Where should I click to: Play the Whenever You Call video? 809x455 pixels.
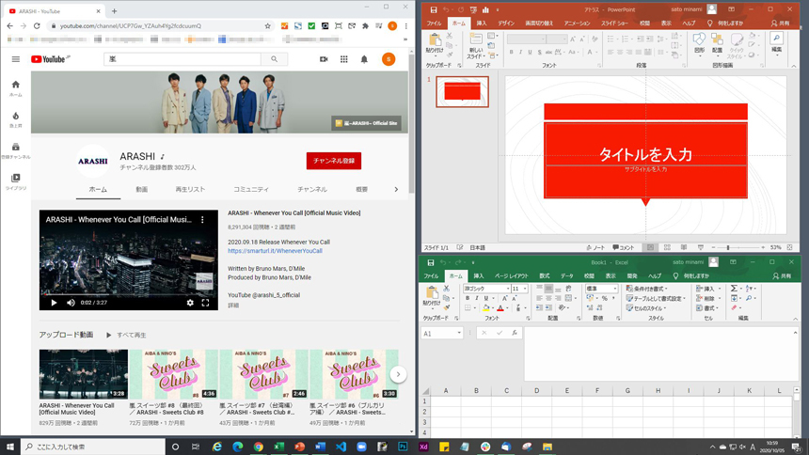(54, 303)
